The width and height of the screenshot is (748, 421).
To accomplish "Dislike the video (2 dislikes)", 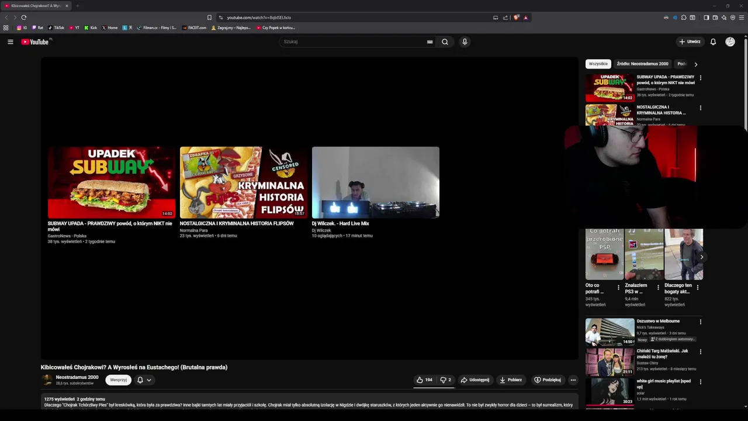I will click(x=445, y=380).
